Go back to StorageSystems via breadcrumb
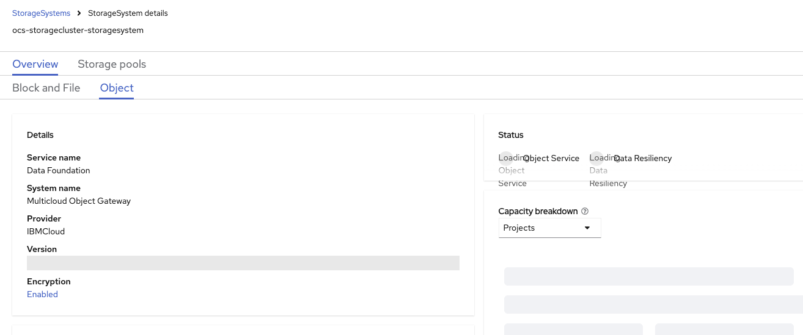The height and width of the screenshot is (335, 803). click(41, 13)
